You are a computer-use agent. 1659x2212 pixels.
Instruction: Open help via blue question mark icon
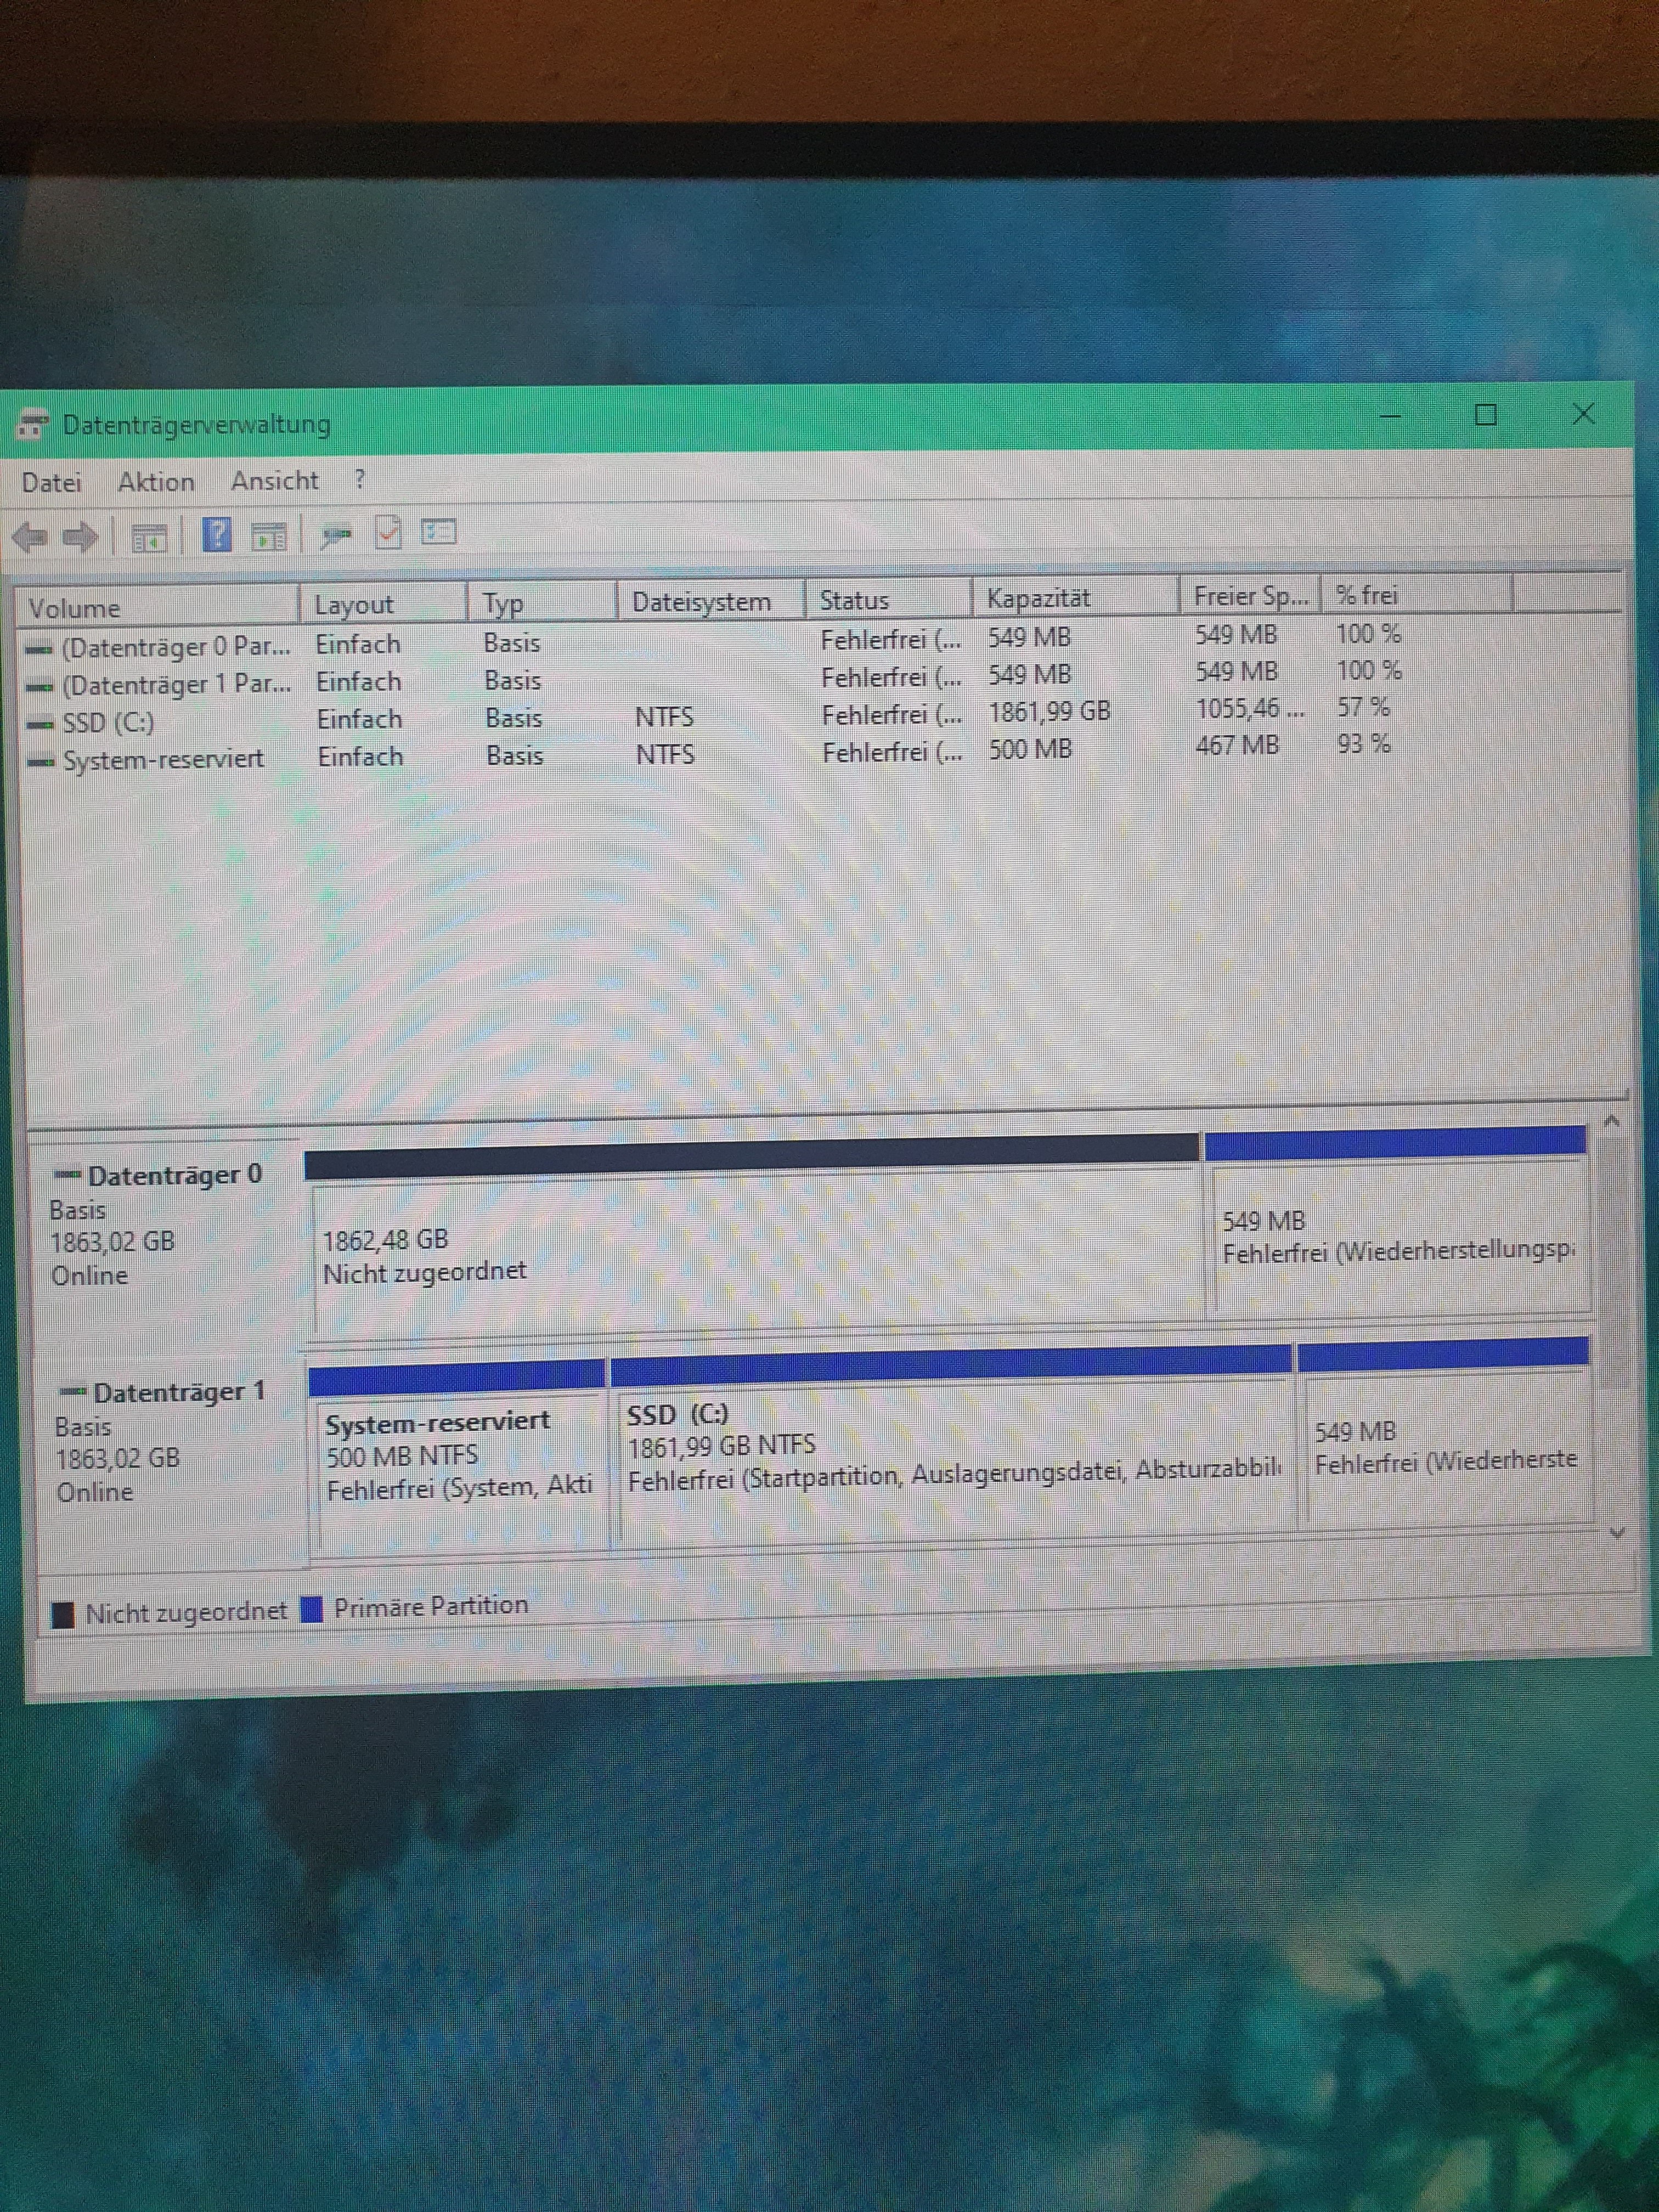pyautogui.click(x=216, y=535)
